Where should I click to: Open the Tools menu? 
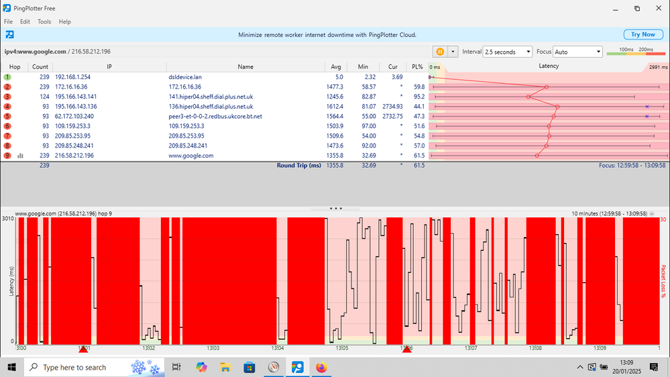44,21
